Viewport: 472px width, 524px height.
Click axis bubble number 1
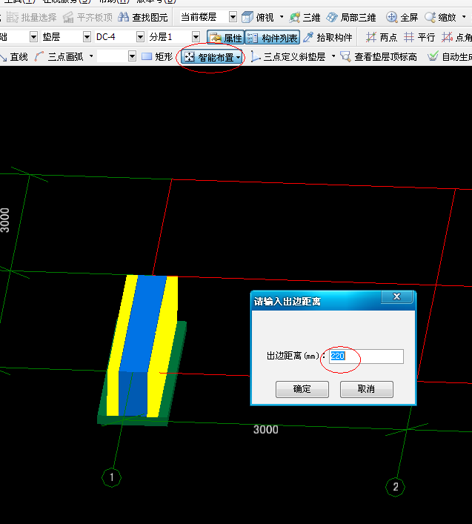[112, 477]
